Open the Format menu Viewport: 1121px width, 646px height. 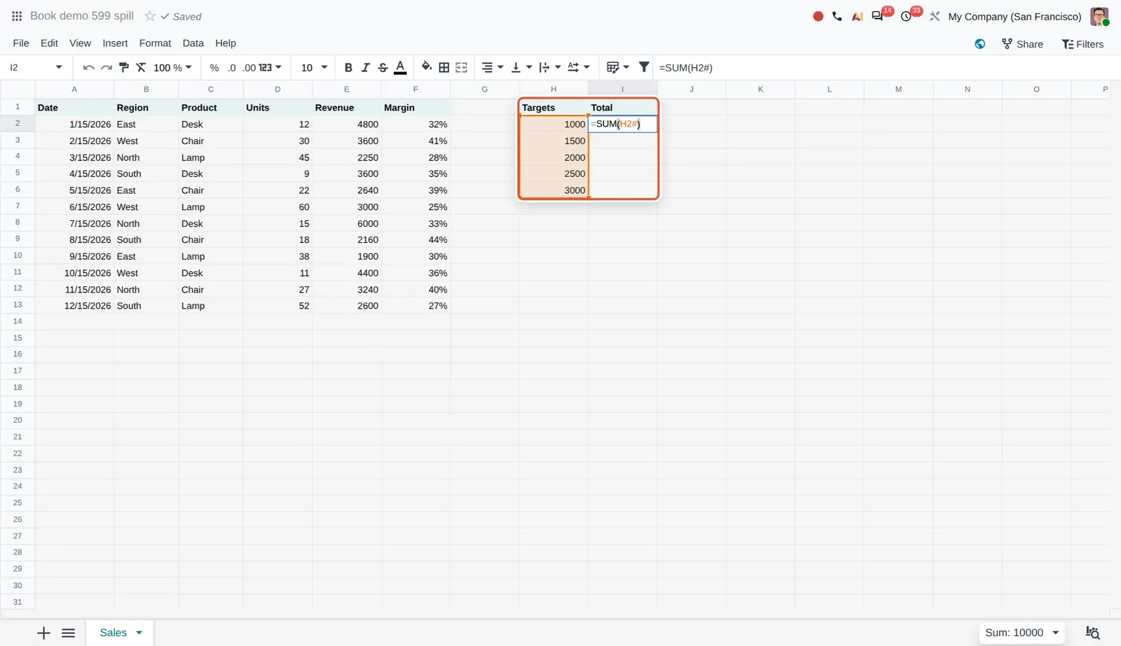click(x=155, y=43)
